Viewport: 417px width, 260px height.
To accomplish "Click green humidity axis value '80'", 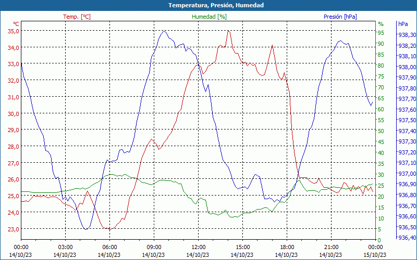I will click(x=381, y=66).
